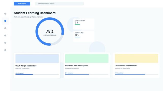Click the UI/UX Design Masterclass title
Screen dimensions: 163x91
26,66
